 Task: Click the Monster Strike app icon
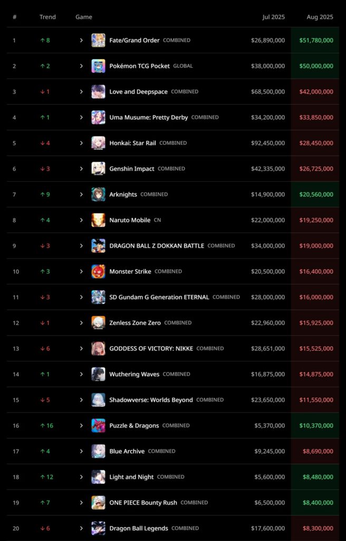point(98,272)
